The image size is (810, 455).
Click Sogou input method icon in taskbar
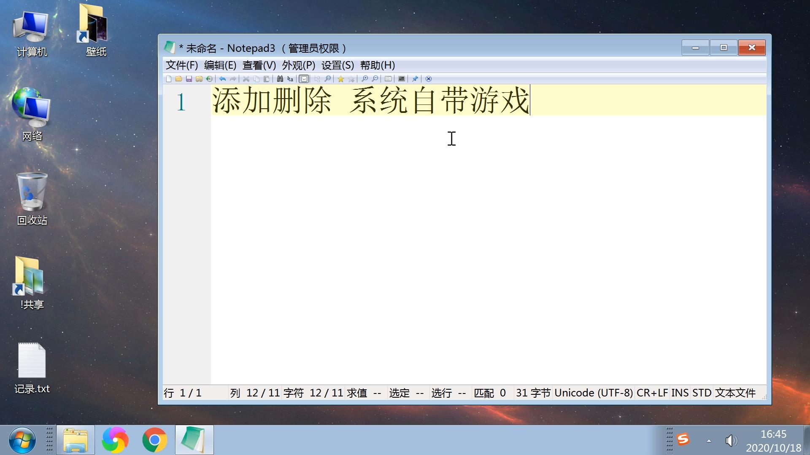click(x=683, y=439)
